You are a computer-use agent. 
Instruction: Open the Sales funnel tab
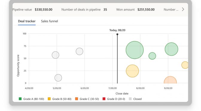point(49,21)
